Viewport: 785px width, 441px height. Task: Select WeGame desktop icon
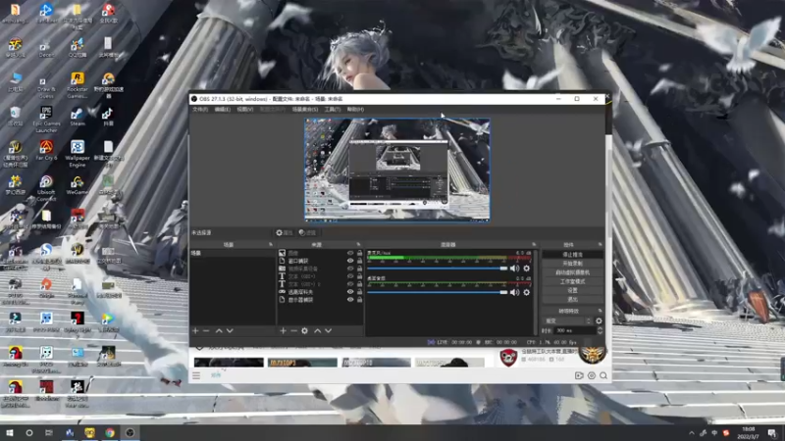(x=78, y=185)
